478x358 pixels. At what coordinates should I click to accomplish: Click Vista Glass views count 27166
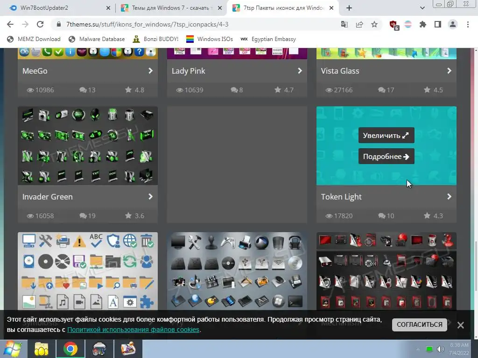[x=339, y=90]
